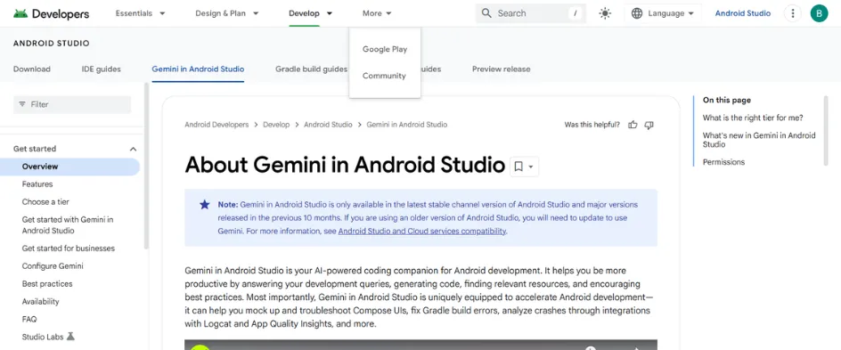Open FAQ in the sidebar
This screenshot has height=350, width=841.
(29, 319)
